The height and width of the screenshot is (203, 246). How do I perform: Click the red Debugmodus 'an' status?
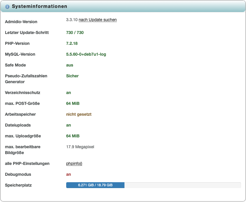69,174
